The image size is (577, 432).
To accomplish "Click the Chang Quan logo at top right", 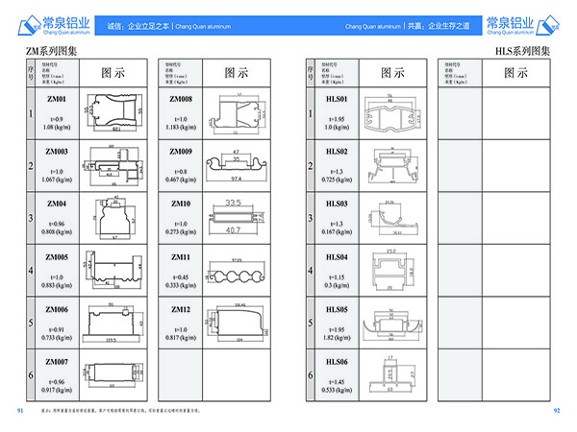I will [523, 25].
